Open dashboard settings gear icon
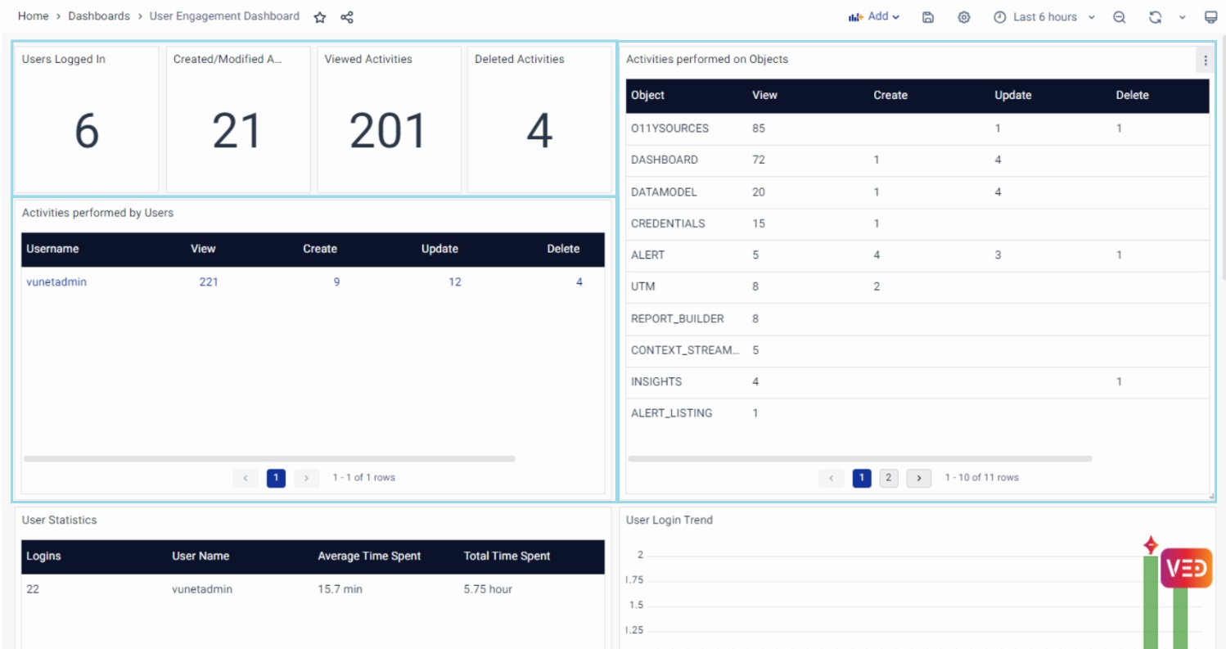Screen dimensions: 1226x649 (964, 17)
